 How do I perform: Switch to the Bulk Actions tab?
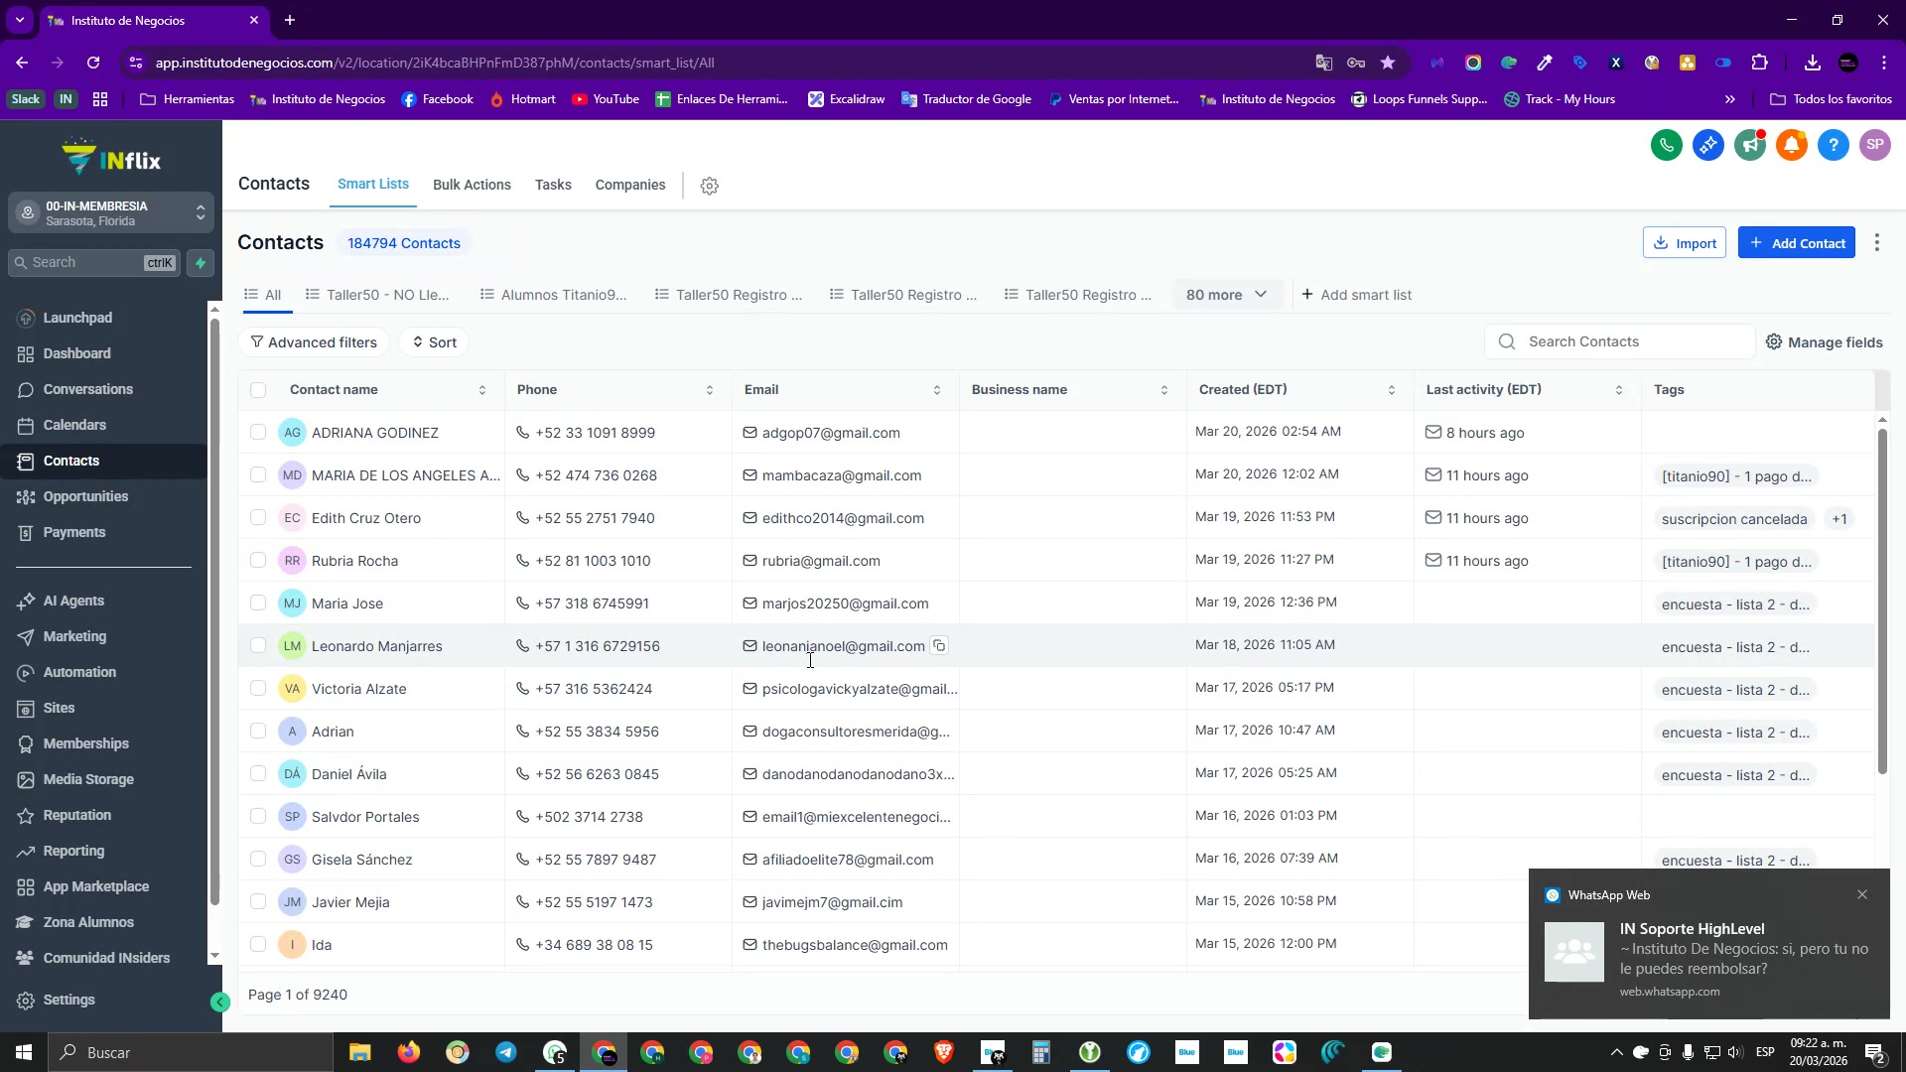[x=472, y=185]
